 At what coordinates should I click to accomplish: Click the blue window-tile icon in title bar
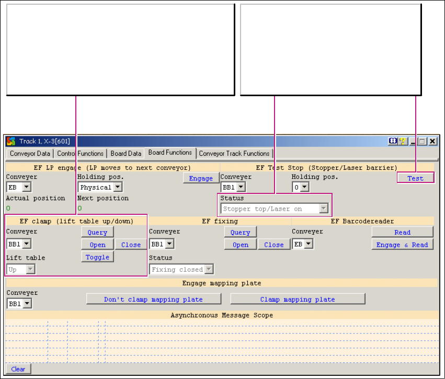(393, 141)
